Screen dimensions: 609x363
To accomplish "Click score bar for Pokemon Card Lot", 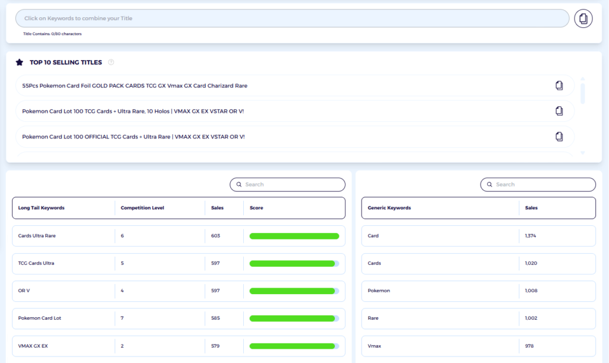I will coord(294,318).
